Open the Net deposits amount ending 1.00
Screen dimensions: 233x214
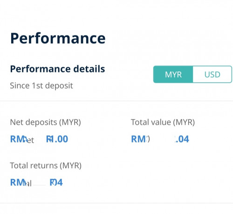click(39, 139)
